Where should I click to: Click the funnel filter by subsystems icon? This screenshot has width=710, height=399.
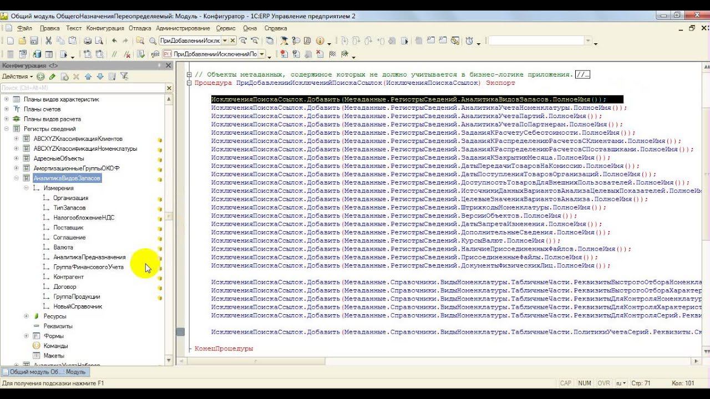coord(124,76)
